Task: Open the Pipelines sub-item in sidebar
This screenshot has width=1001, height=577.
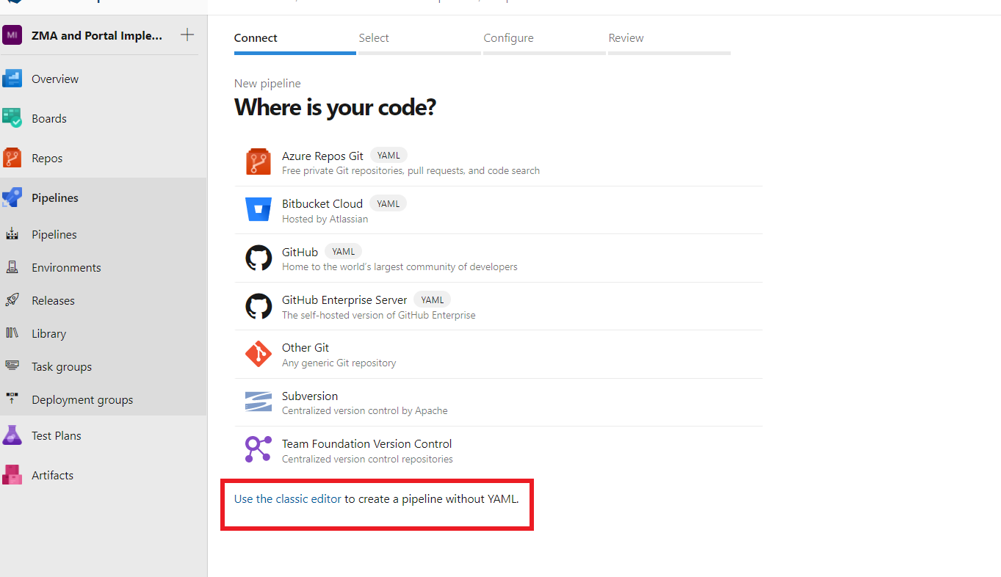Action: pos(54,235)
